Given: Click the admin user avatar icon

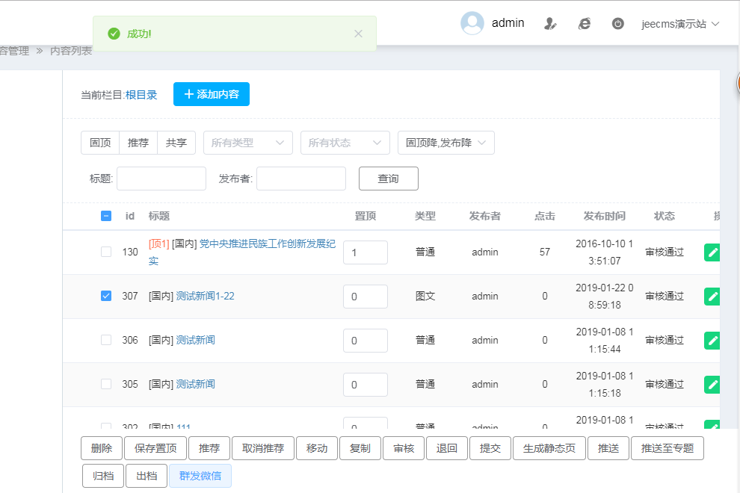Looking at the screenshot, I should point(472,23).
